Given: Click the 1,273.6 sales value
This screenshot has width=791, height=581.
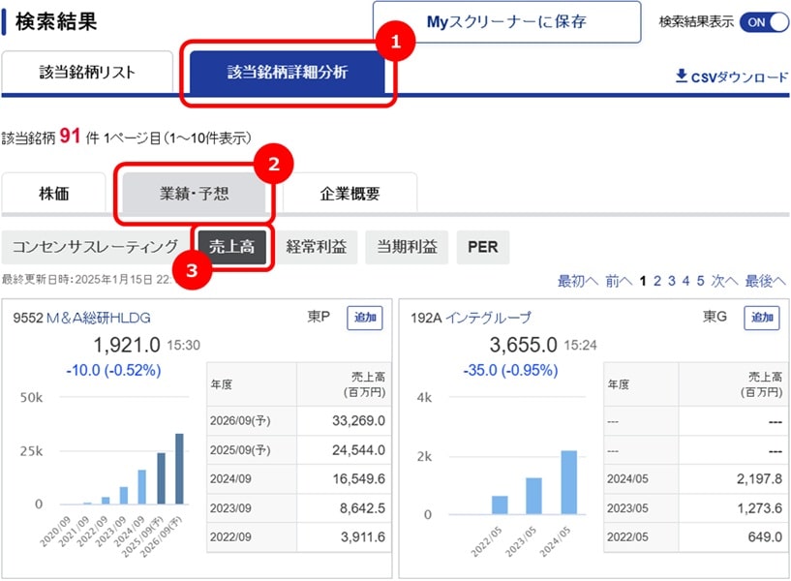Looking at the screenshot, I should click(760, 507).
